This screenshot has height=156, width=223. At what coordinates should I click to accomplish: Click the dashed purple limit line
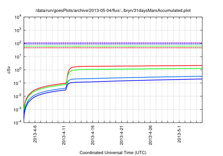(113, 42)
